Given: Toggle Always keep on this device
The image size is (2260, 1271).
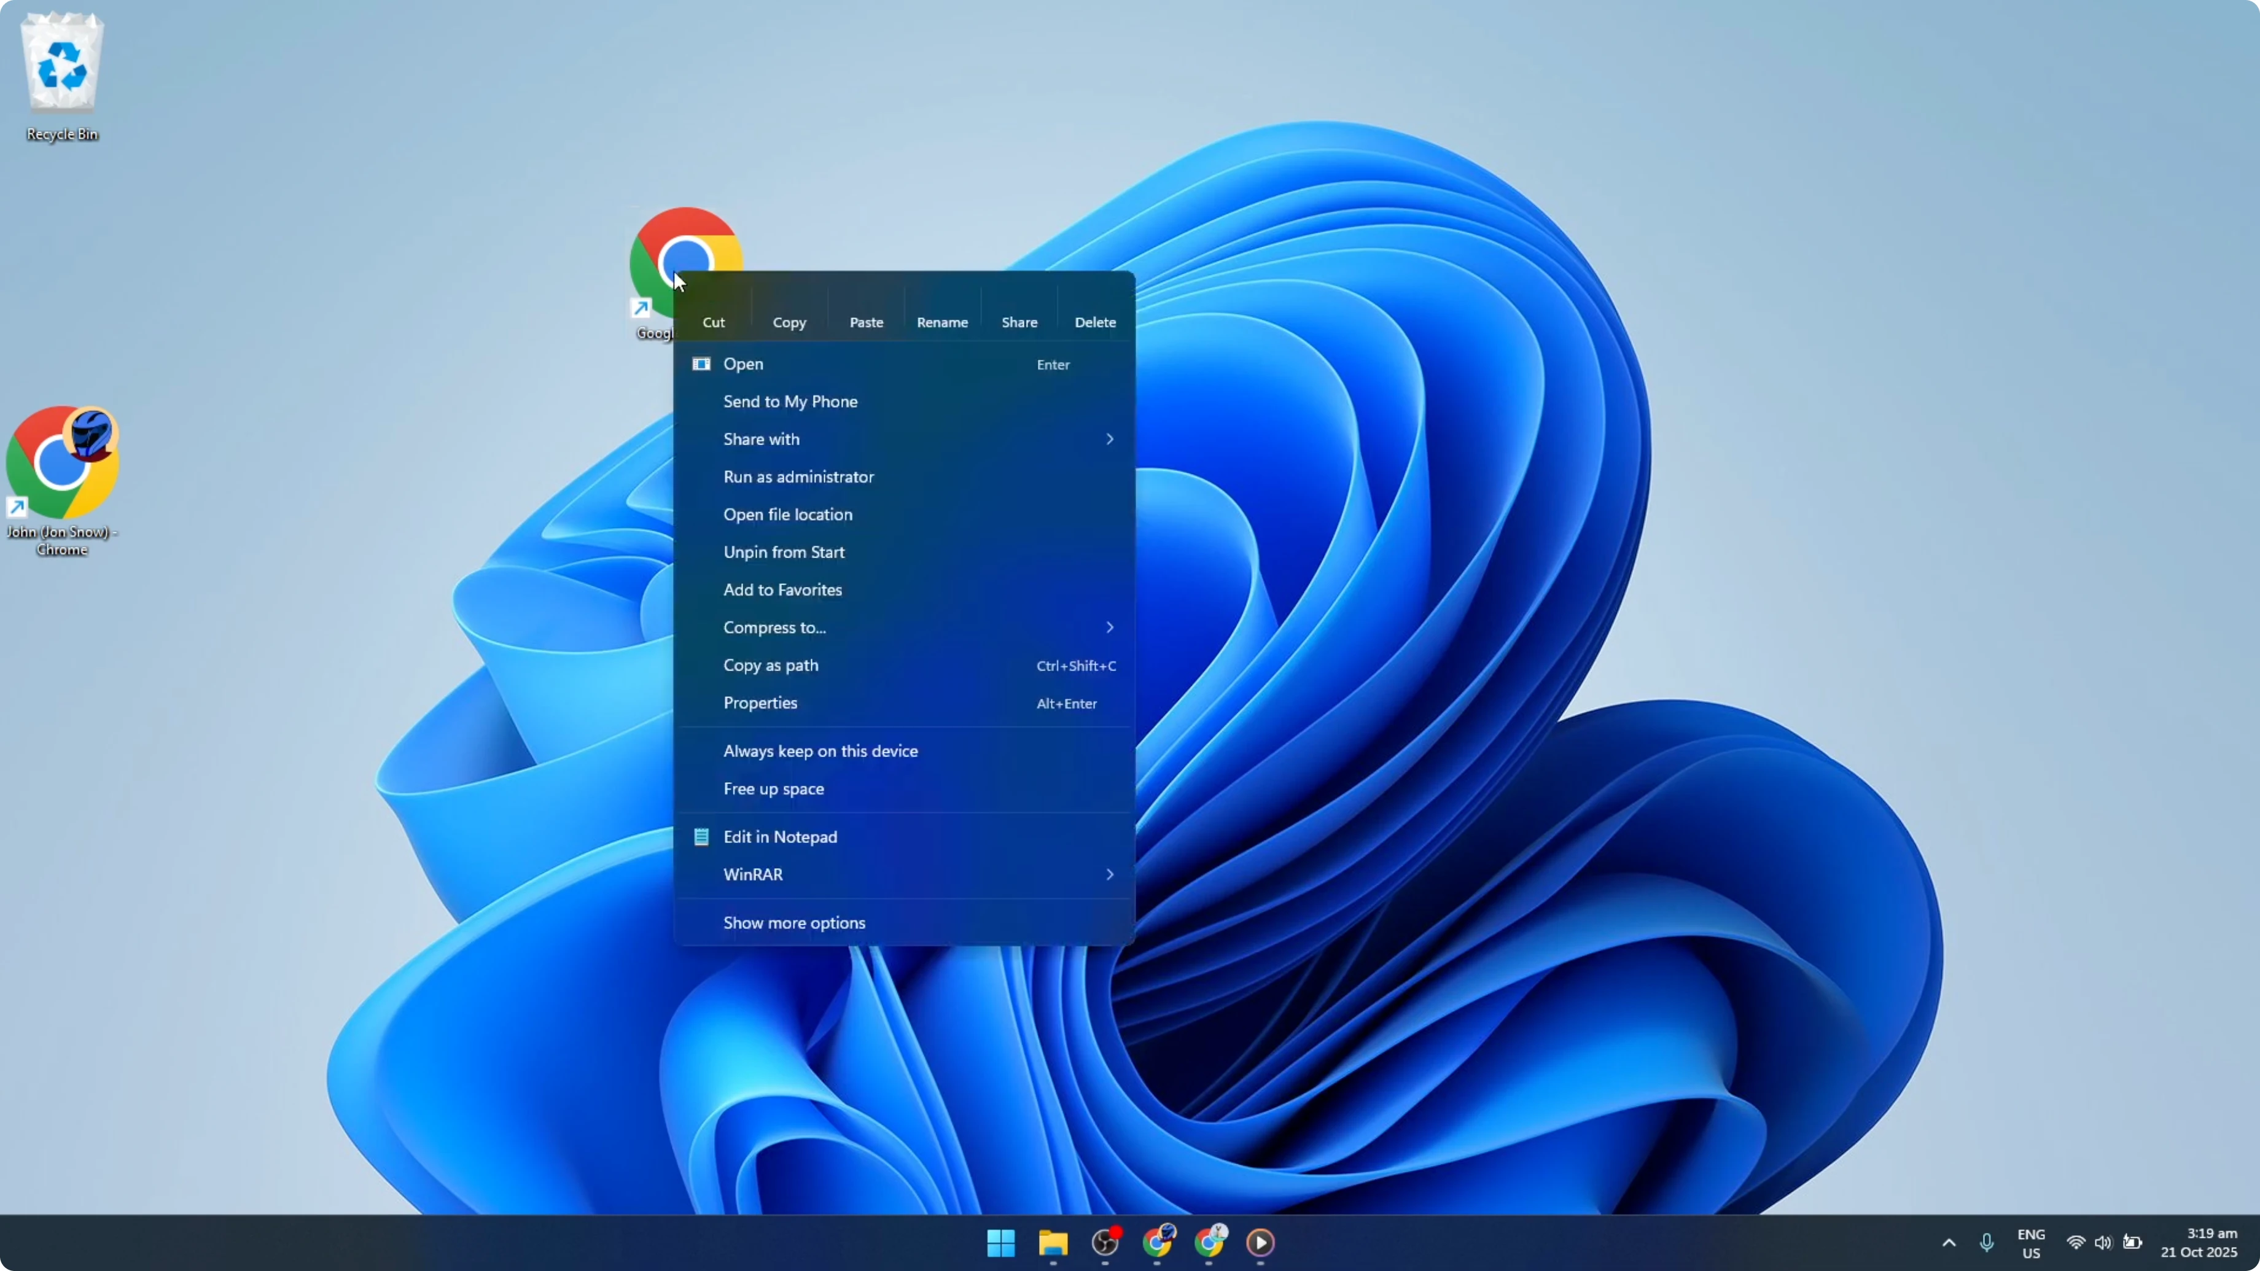Looking at the screenshot, I should click(820, 751).
